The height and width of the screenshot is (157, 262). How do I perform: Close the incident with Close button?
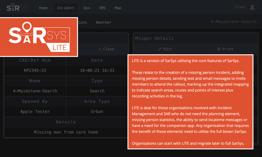(x=106, y=49)
